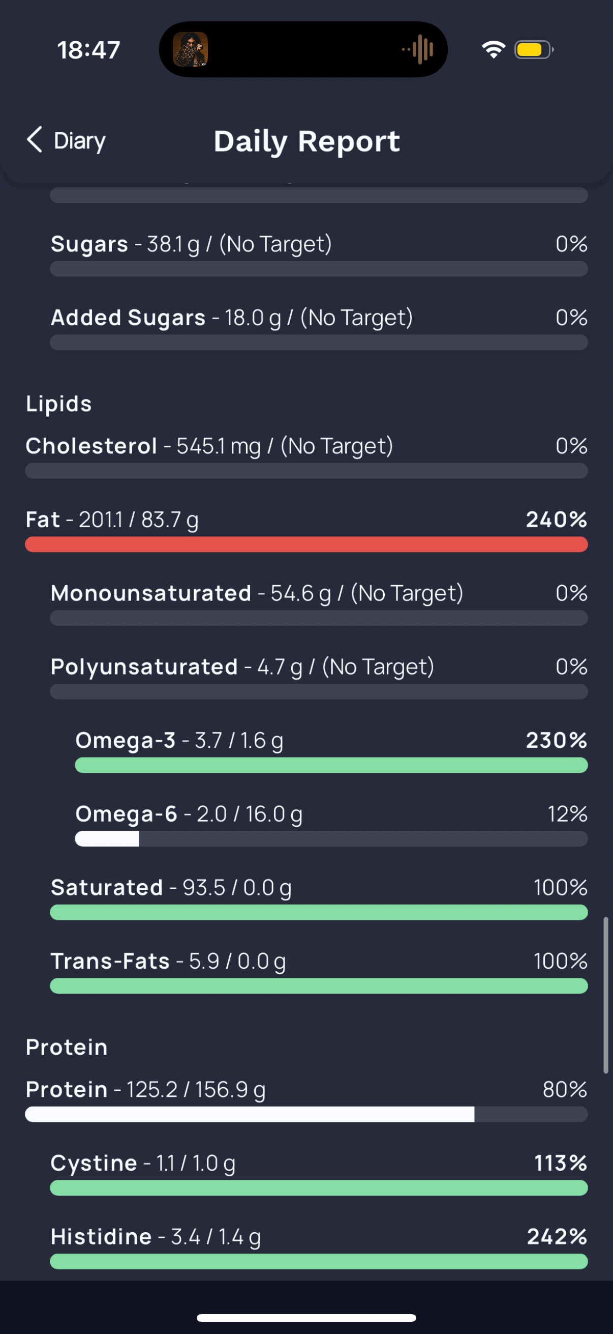Screen dimensions: 613x1334
Task: Tap the Omega-6 progress bar
Action: coord(331,839)
